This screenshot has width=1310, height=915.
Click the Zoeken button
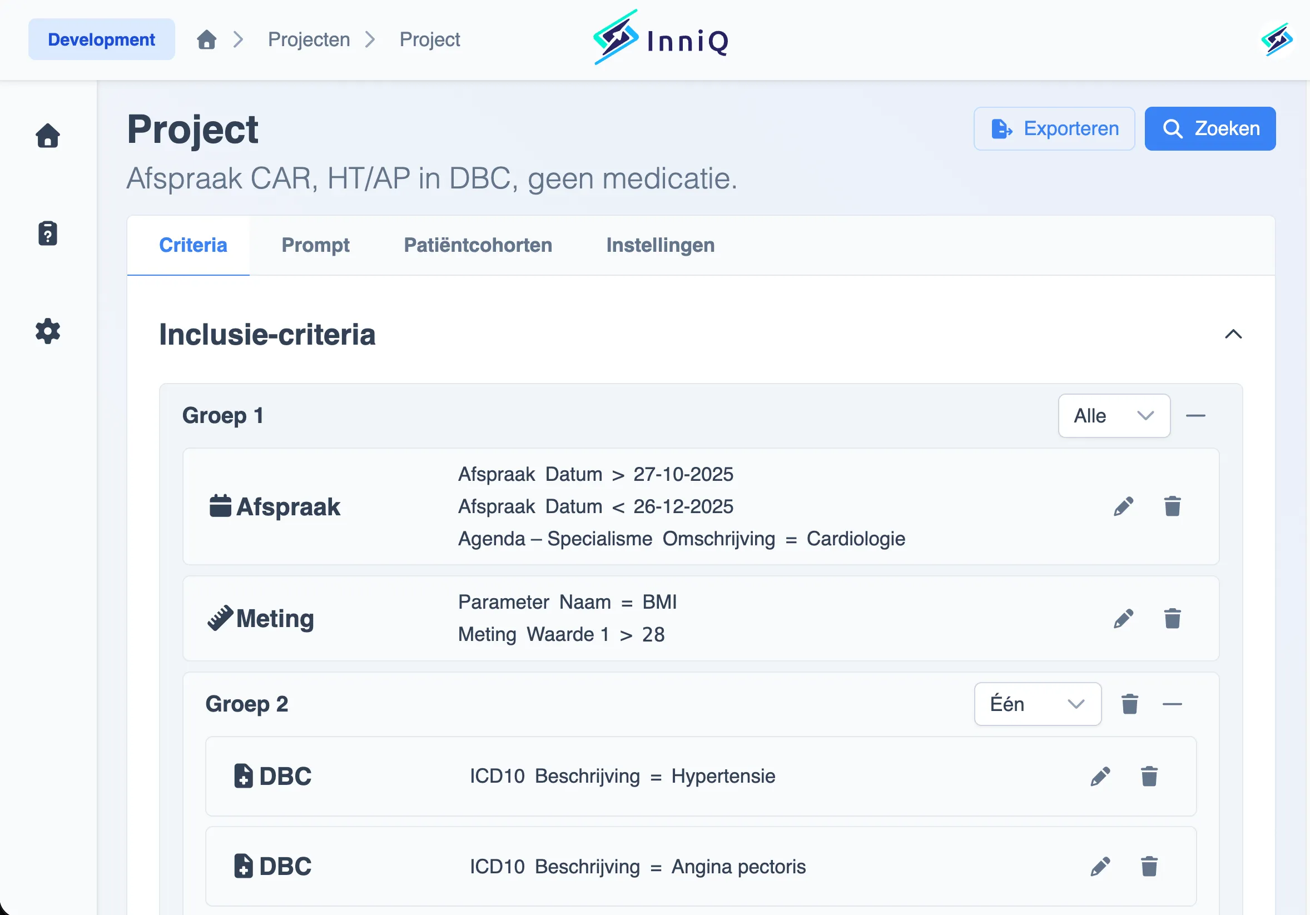[1210, 128]
